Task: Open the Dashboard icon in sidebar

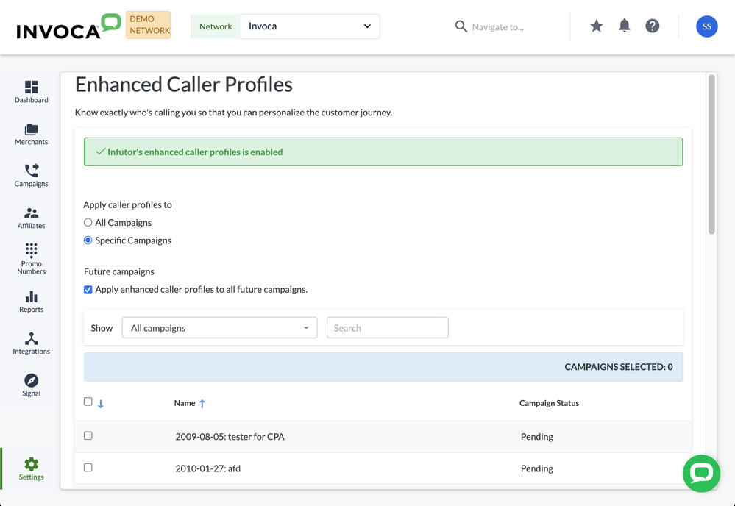Action: click(x=31, y=87)
